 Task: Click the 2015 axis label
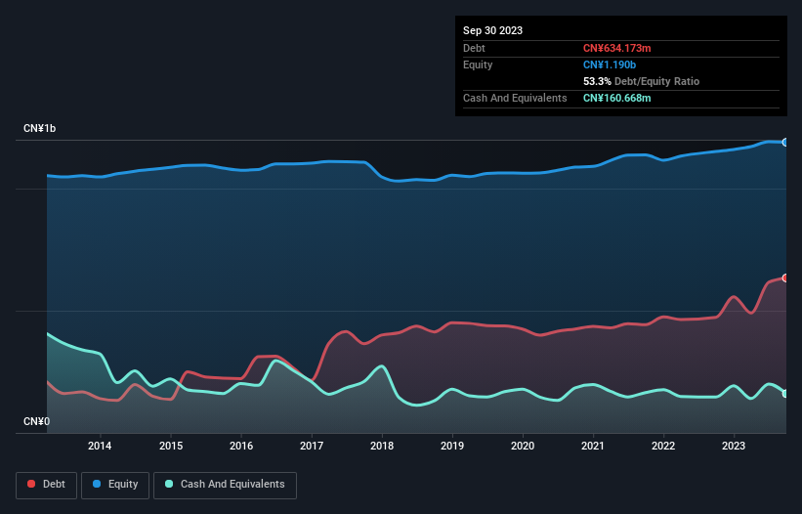tap(171, 446)
